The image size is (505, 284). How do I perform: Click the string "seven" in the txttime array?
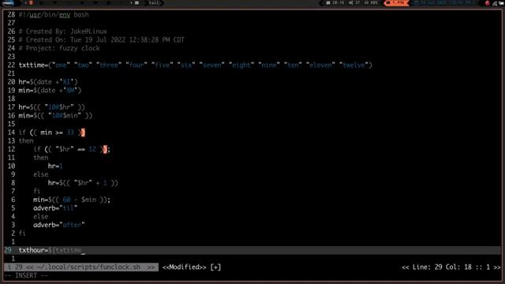point(211,65)
